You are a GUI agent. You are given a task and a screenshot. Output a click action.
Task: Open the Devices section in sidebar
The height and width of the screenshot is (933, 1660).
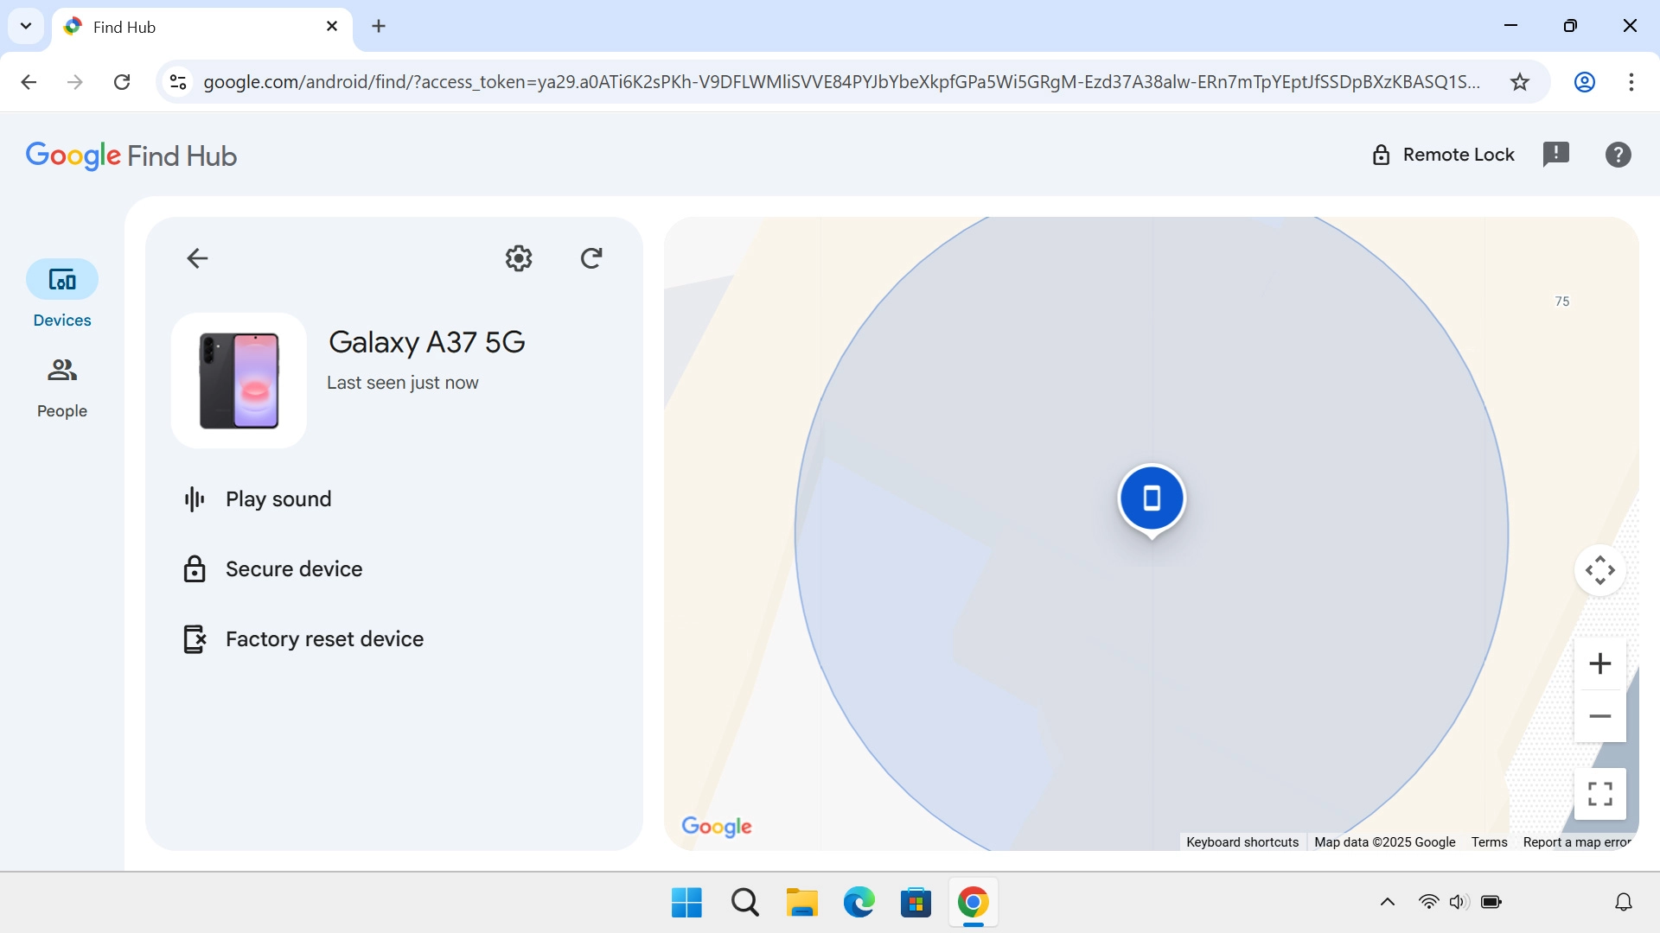tap(62, 295)
